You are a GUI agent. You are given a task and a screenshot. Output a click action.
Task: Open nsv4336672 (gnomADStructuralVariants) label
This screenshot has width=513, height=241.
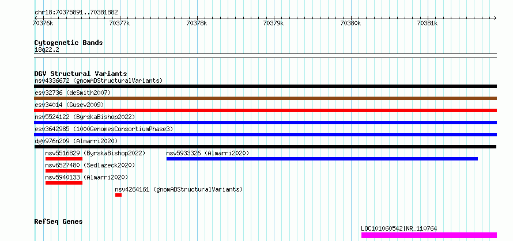tap(99, 81)
